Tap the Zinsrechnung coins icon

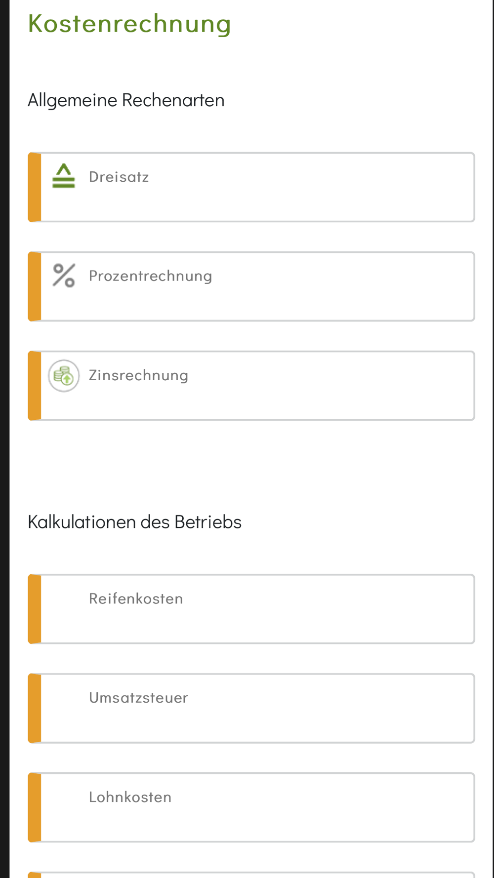64,376
